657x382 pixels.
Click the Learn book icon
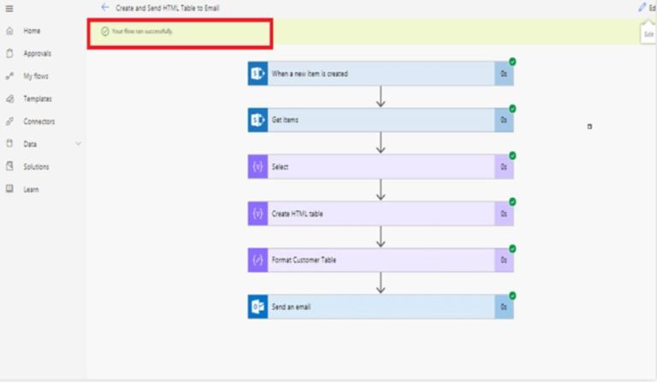click(x=9, y=189)
